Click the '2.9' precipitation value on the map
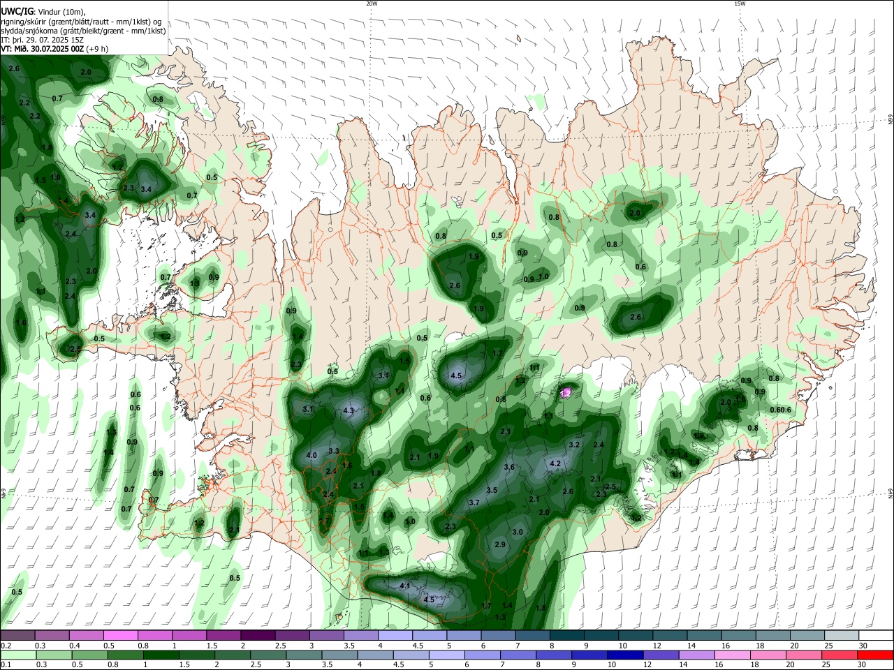This screenshot has width=894, height=670. (500, 544)
